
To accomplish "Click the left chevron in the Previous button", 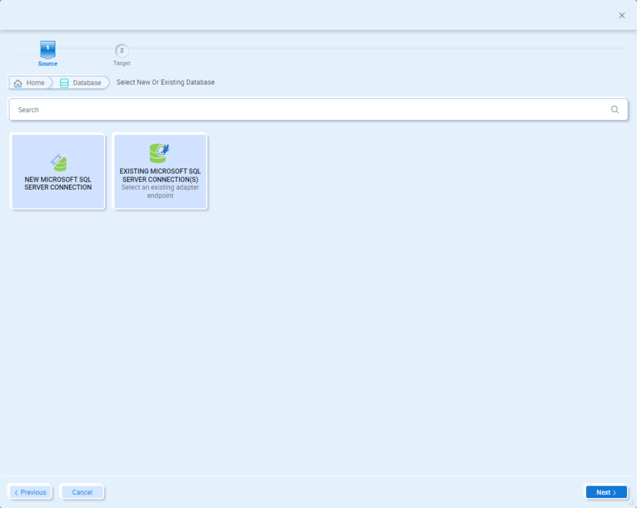I will click(17, 492).
